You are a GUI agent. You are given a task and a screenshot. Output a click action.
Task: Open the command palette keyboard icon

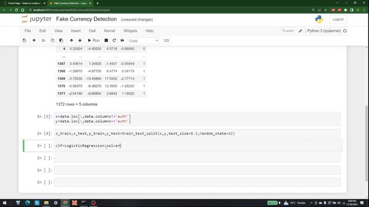tap(167, 40)
